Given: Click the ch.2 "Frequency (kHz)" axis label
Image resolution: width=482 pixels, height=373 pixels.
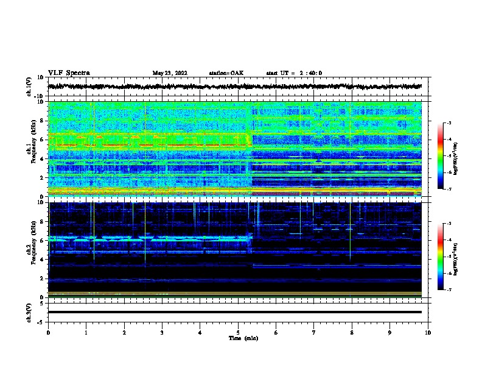Looking at the screenshot, I should (32, 243).
